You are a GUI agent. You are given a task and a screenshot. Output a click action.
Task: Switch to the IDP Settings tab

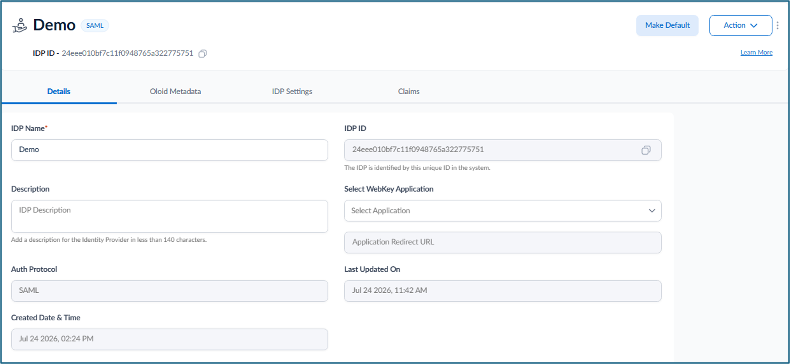(x=292, y=91)
